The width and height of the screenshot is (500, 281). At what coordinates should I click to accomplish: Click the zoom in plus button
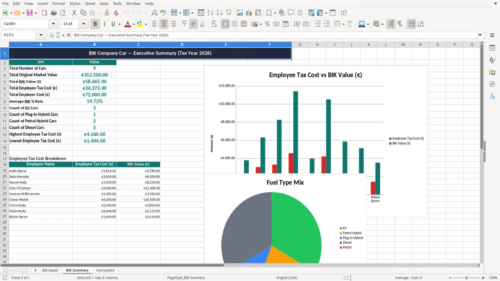tap(483, 278)
